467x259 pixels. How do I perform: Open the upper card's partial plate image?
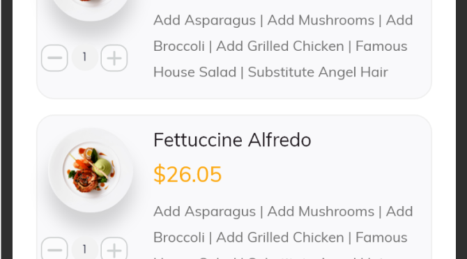91,10
